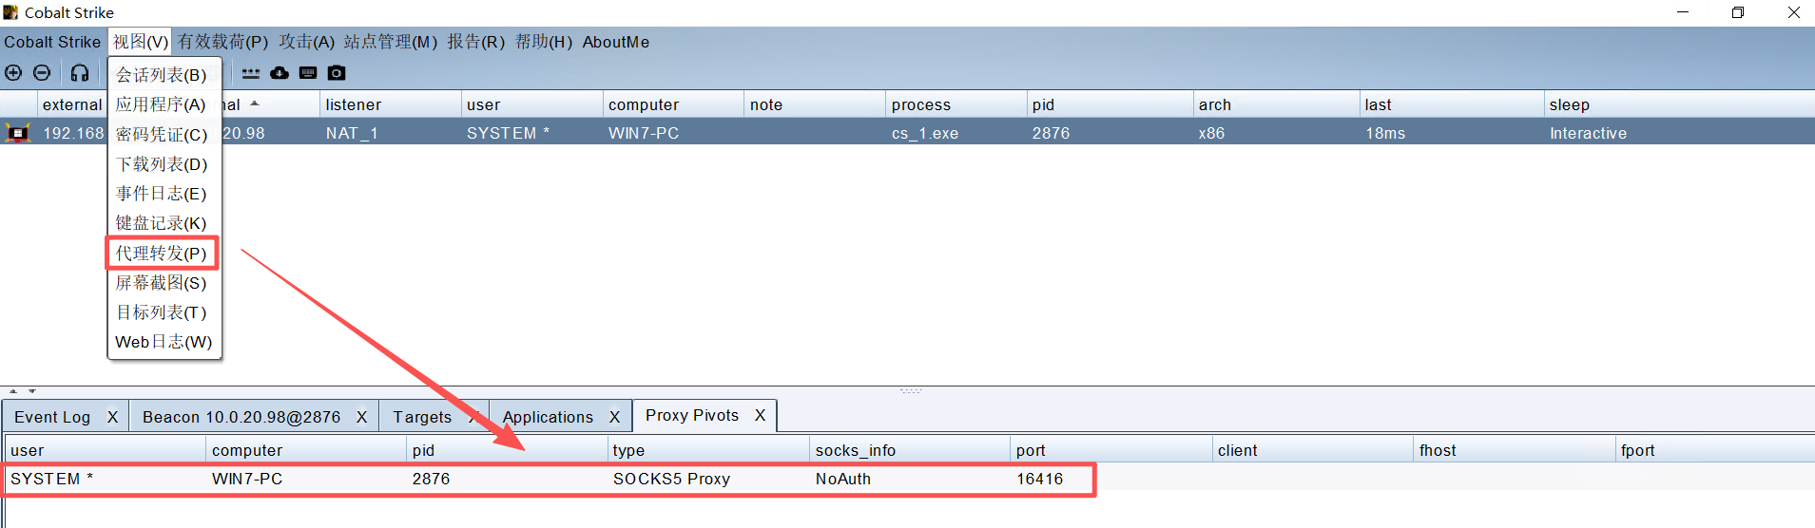Viewport: 1815px width, 528px height.
Task: Select the SOCKS5 Proxy pivot entry
Action: [671, 479]
